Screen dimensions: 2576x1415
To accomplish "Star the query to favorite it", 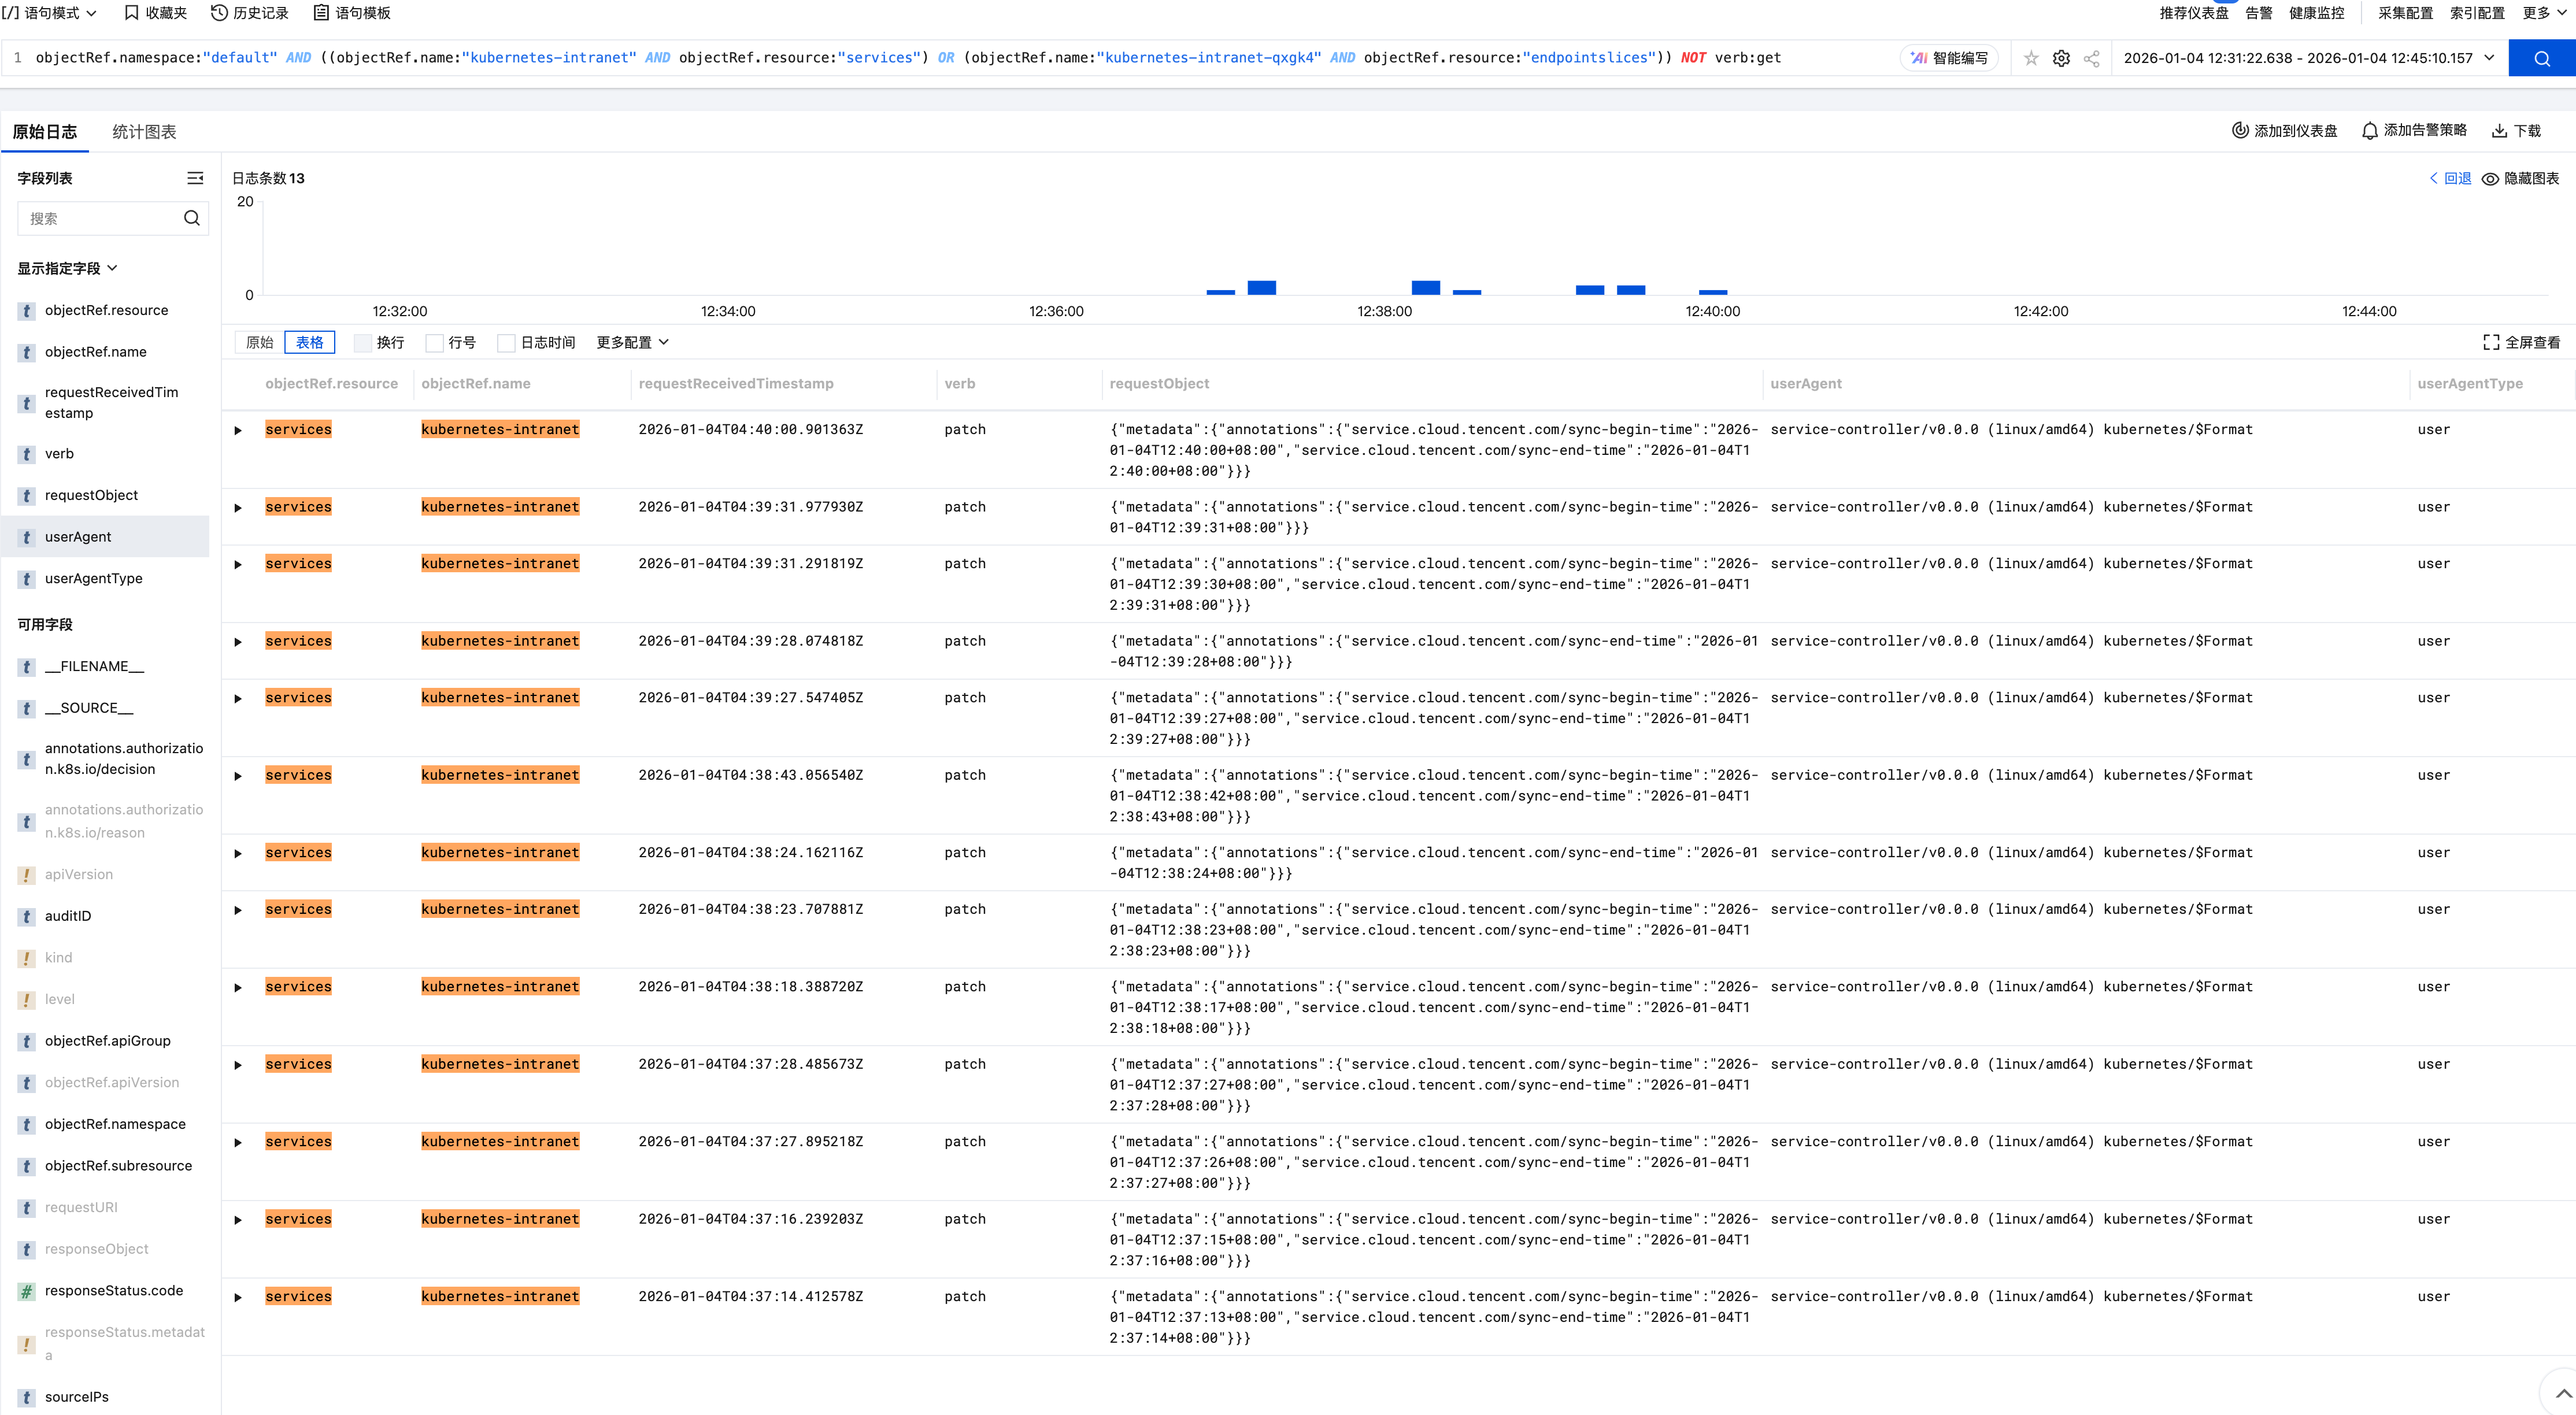I will coord(2031,58).
